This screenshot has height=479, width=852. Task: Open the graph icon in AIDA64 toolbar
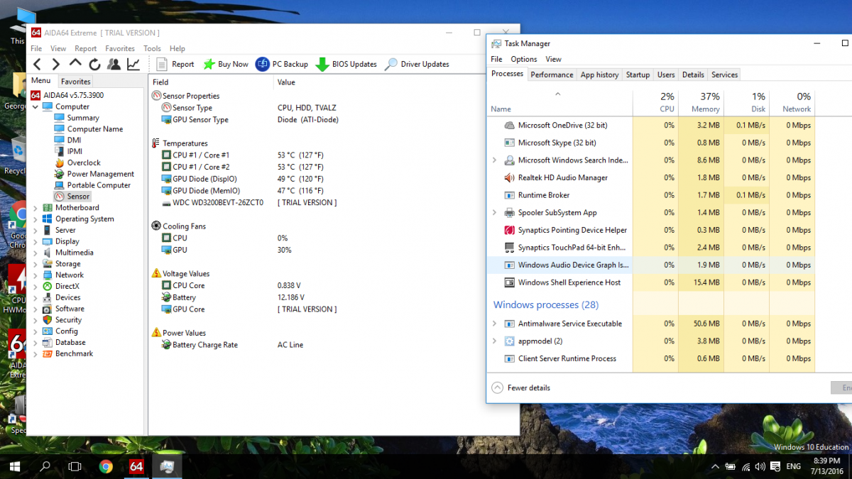point(133,65)
